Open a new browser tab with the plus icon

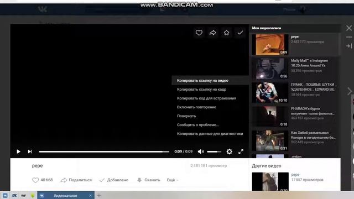pos(99,195)
